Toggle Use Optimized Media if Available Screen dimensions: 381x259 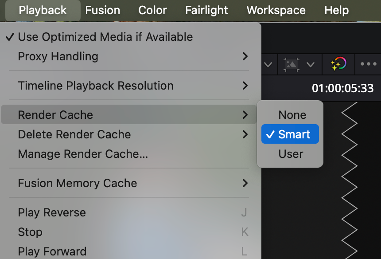point(105,37)
